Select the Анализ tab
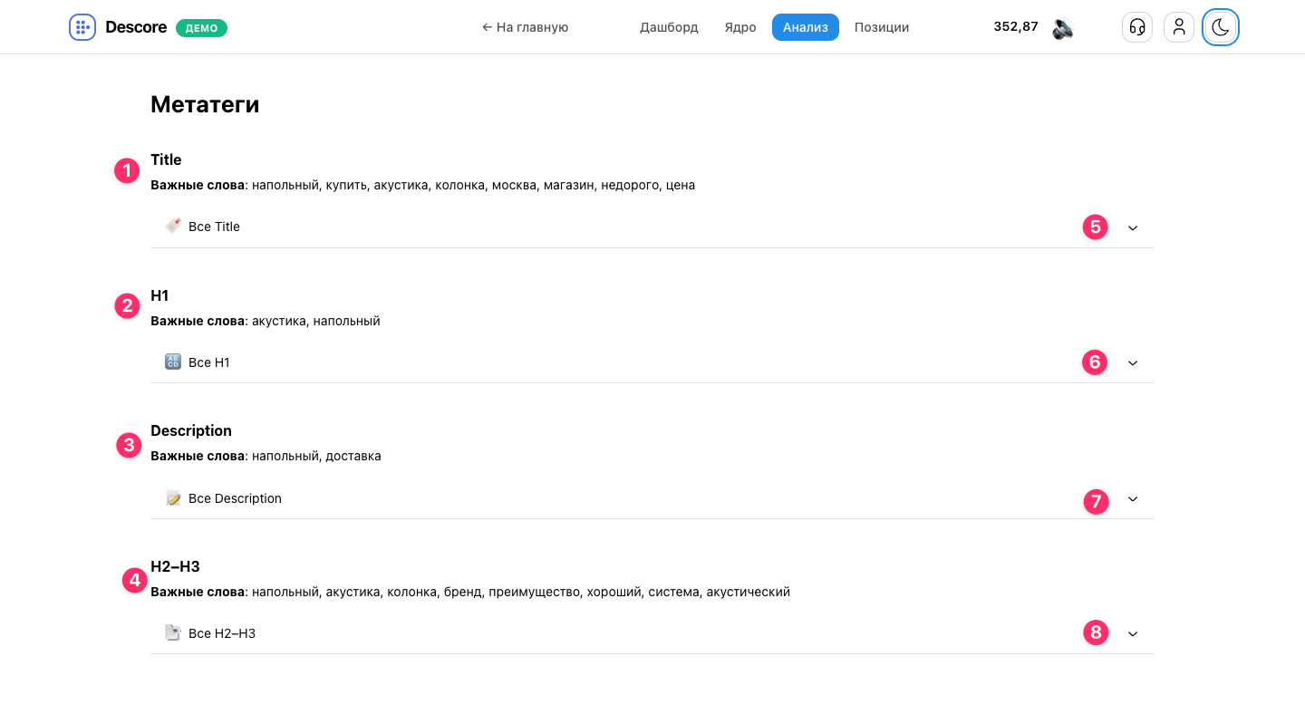1305x714 pixels. click(x=806, y=27)
